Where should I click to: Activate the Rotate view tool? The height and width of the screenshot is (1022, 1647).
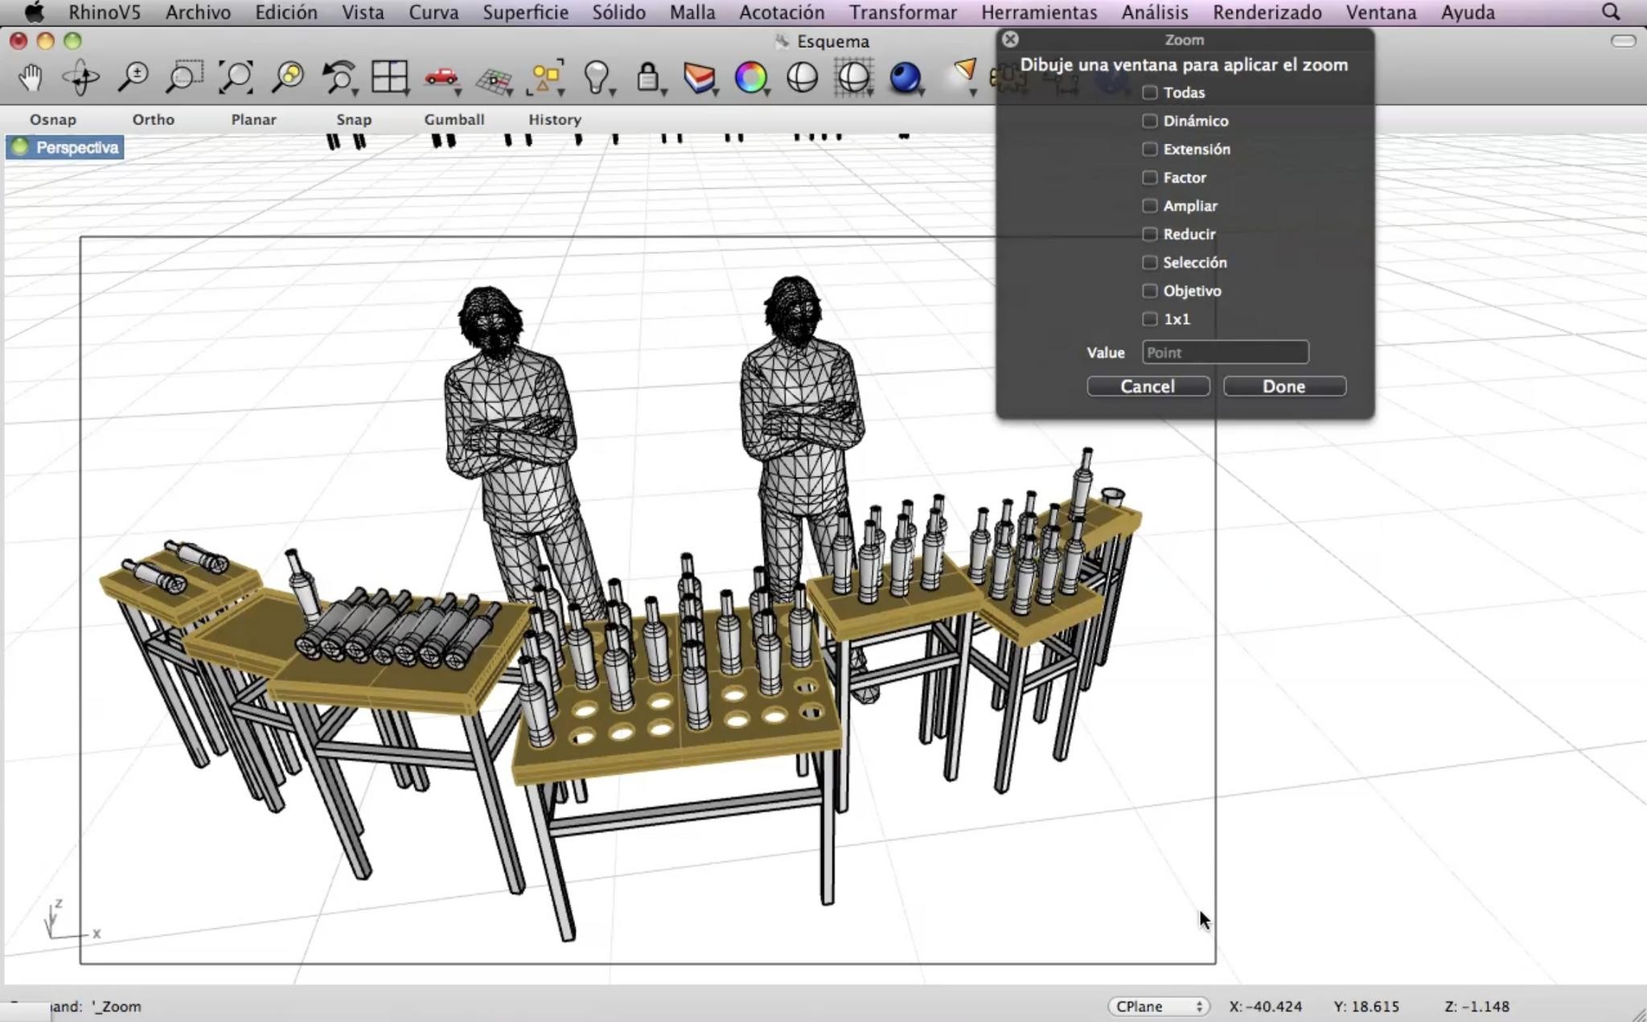pyautogui.click(x=81, y=78)
